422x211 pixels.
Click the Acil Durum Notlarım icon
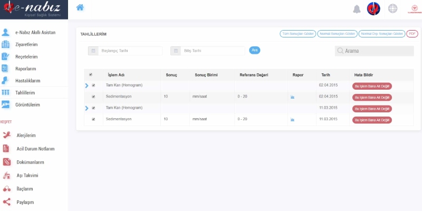[x=6, y=149]
